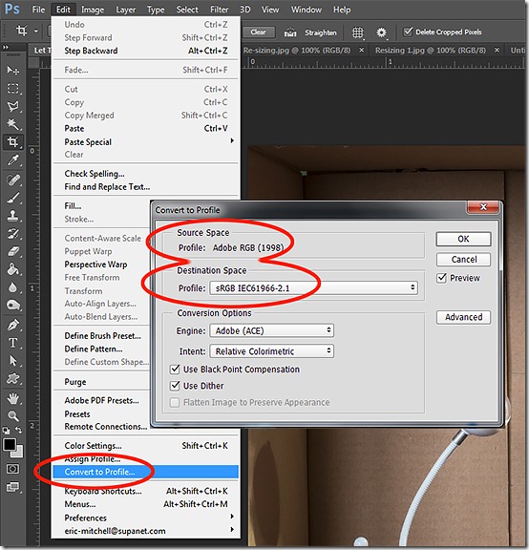Click Cancel in Convert to Profile
Image resolution: width=529 pixels, height=550 pixels.
[x=463, y=260]
